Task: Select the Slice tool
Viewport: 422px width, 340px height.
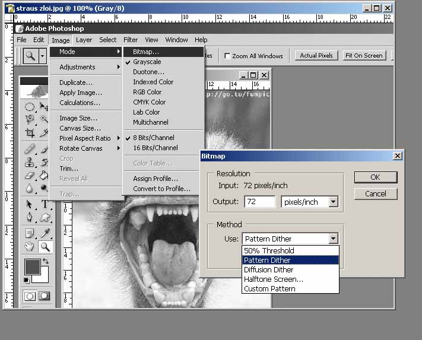Action: pyautogui.click(x=43, y=132)
